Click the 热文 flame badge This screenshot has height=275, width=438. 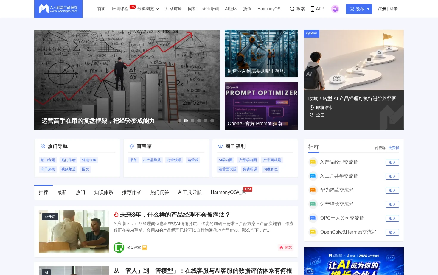tap(285, 248)
